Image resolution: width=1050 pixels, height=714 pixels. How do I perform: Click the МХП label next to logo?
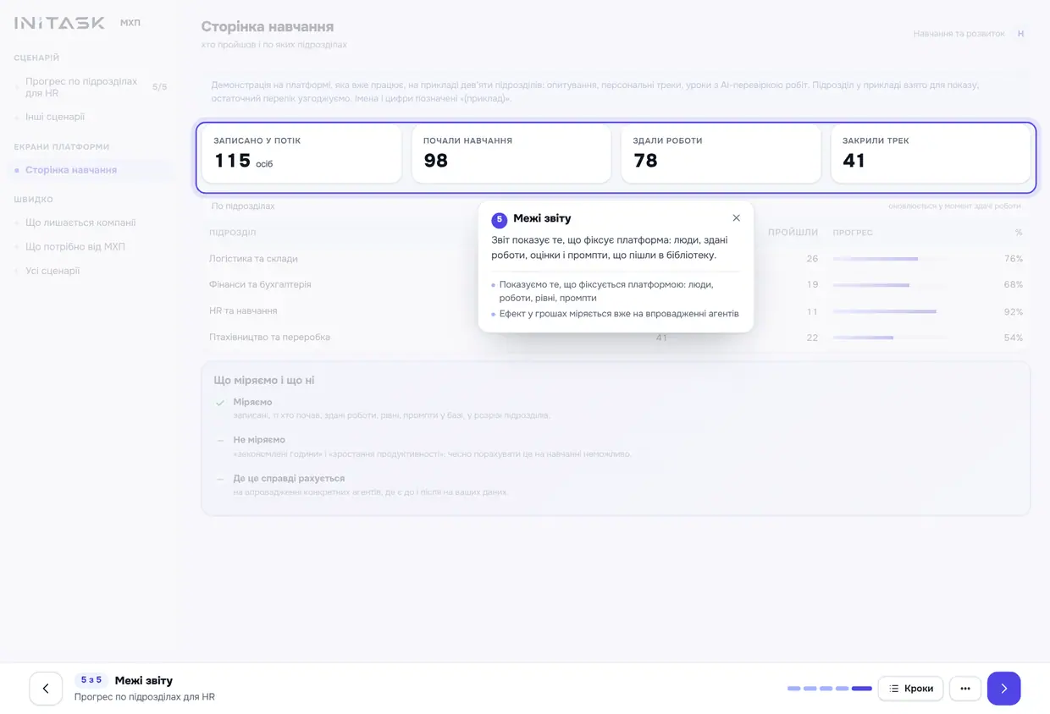click(x=130, y=23)
